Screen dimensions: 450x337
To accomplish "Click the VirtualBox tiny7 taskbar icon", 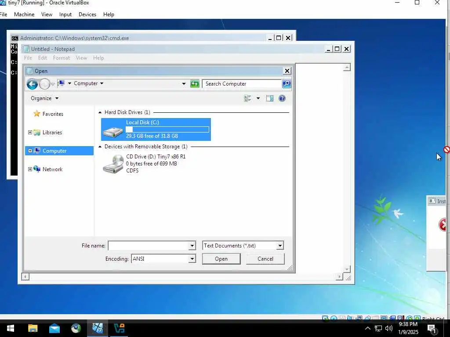I will (x=97, y=328).
